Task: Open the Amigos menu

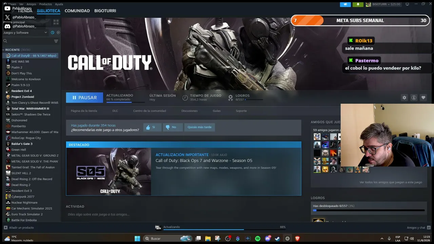Action: [x=31, y=4]
